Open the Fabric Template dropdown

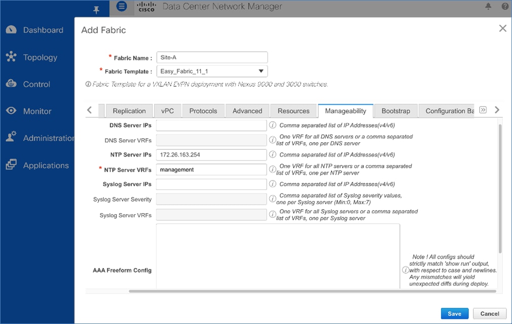212,71
